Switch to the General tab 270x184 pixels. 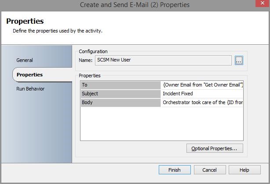[x=25, y=60]
